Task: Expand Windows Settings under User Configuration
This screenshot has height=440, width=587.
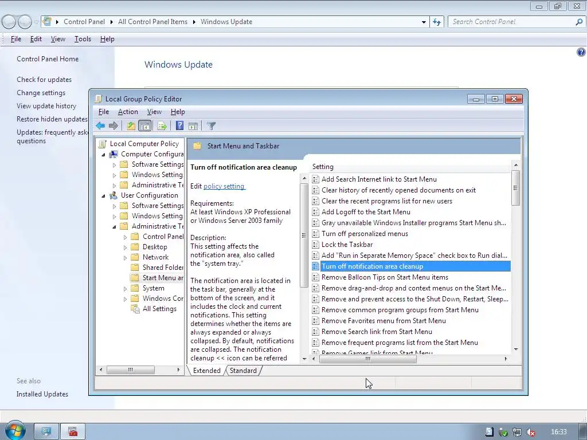Action: (114, 217)
